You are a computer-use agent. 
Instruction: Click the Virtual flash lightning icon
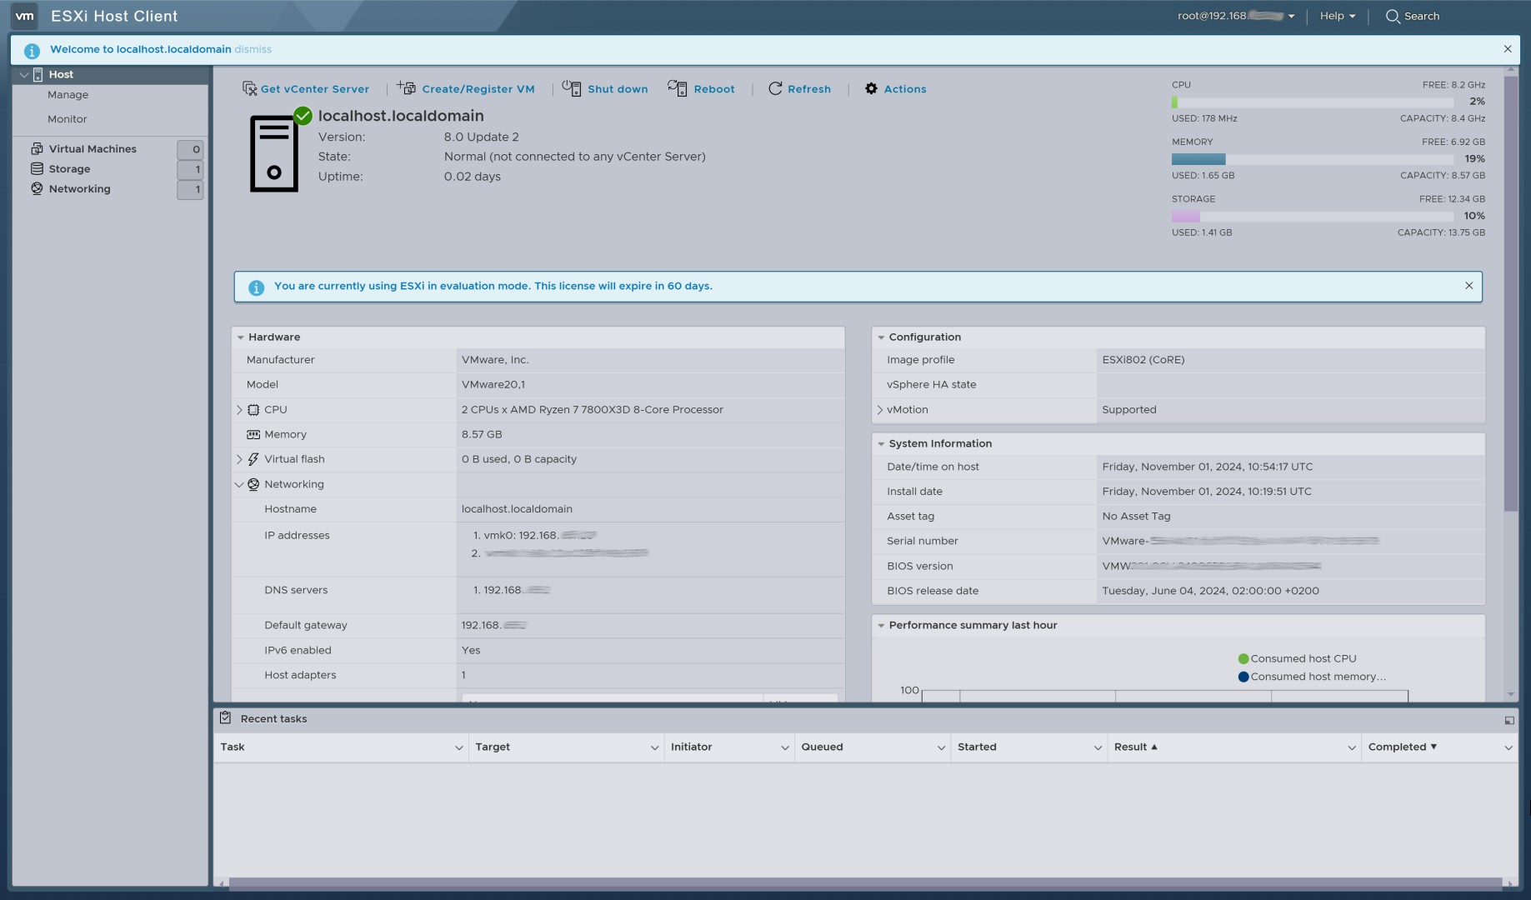[253, 459]
